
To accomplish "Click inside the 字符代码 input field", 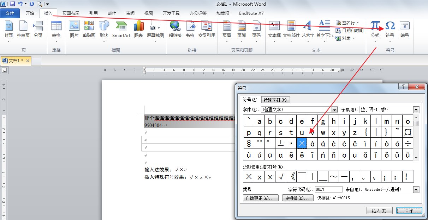I will [x=328, y=189].
